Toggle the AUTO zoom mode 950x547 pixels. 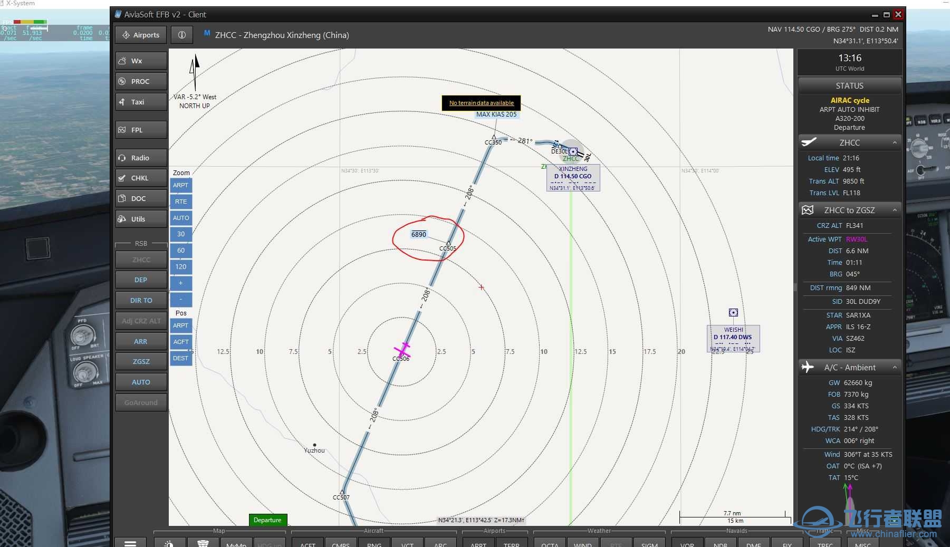(x=181, y=218)
